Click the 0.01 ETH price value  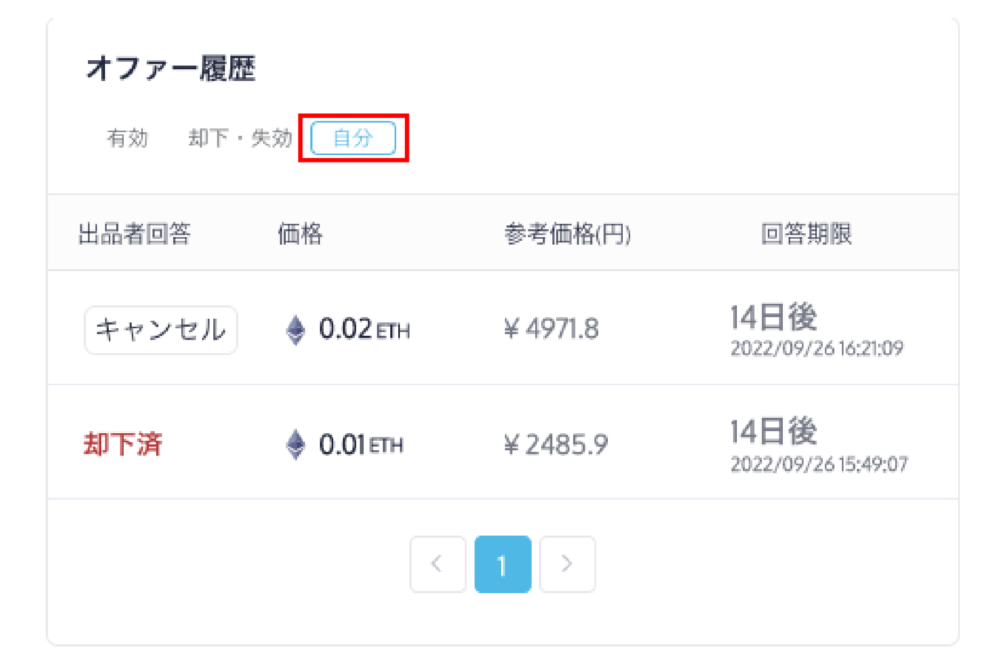tap(360, 444)
